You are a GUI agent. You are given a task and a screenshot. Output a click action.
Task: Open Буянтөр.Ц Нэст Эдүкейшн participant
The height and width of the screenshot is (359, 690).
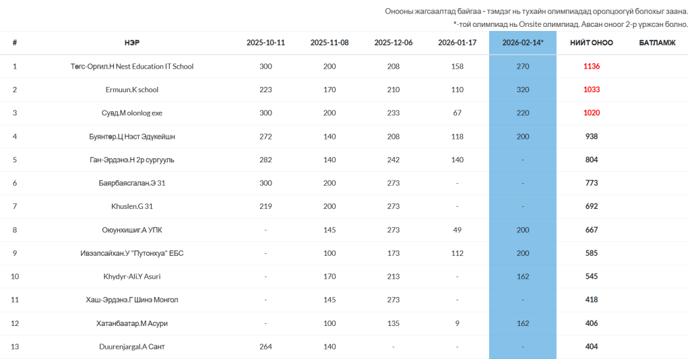pos(132,137)
